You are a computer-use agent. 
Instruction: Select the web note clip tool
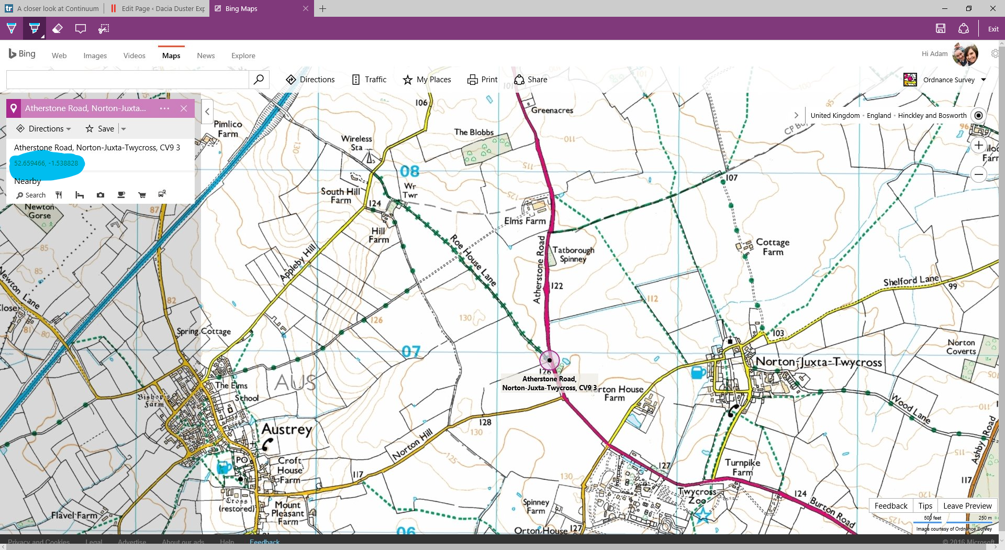click(104, 29)
